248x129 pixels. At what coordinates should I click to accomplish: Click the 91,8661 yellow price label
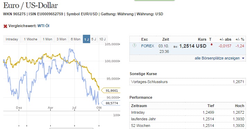(x=111, y=90)
